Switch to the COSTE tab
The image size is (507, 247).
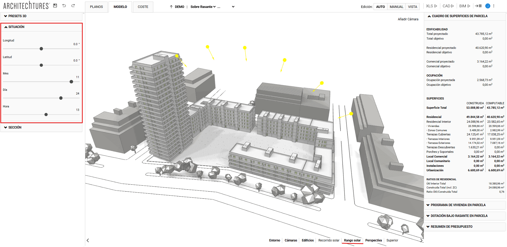[143, 7]
